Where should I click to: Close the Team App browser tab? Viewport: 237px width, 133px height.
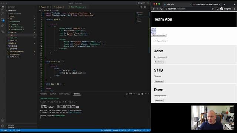190,4
